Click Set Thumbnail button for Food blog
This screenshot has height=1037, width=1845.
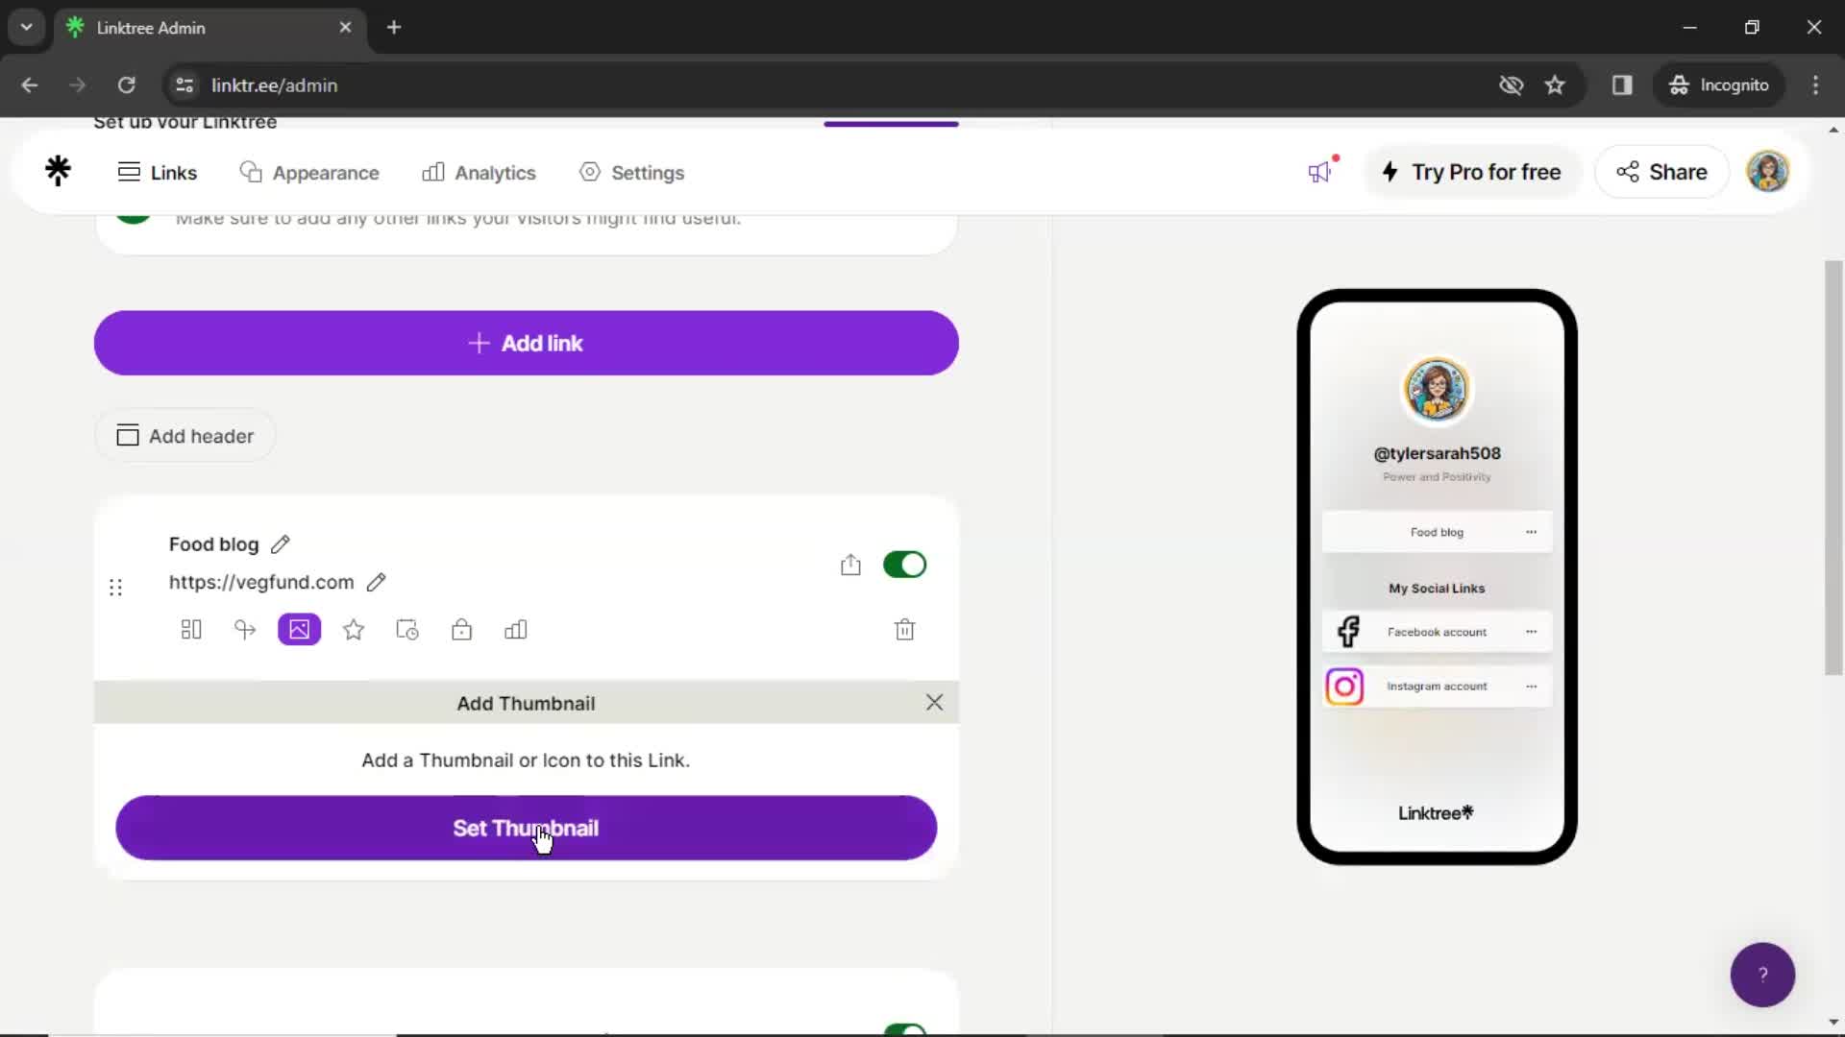[x=525, y=828]
